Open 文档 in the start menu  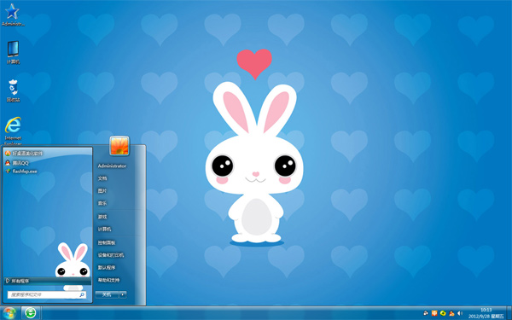[x=102, y=178]
